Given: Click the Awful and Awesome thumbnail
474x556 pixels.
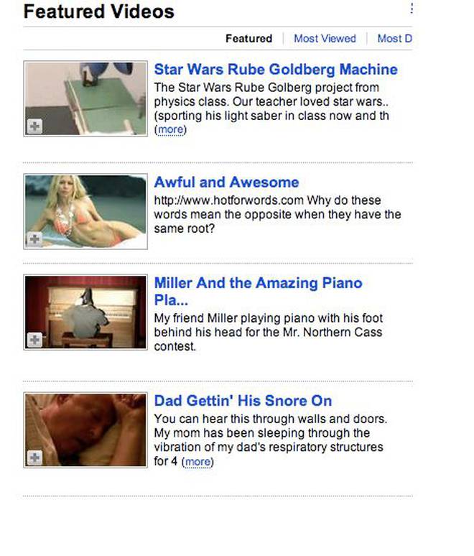Looking at the screenshot, I should pyautogui.click(x=85, y=211).
